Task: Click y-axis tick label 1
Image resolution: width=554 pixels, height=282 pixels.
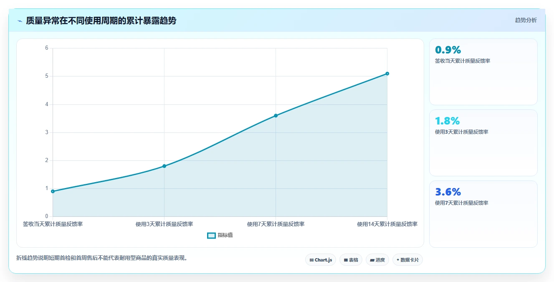Action: click(x=47, y=188)
